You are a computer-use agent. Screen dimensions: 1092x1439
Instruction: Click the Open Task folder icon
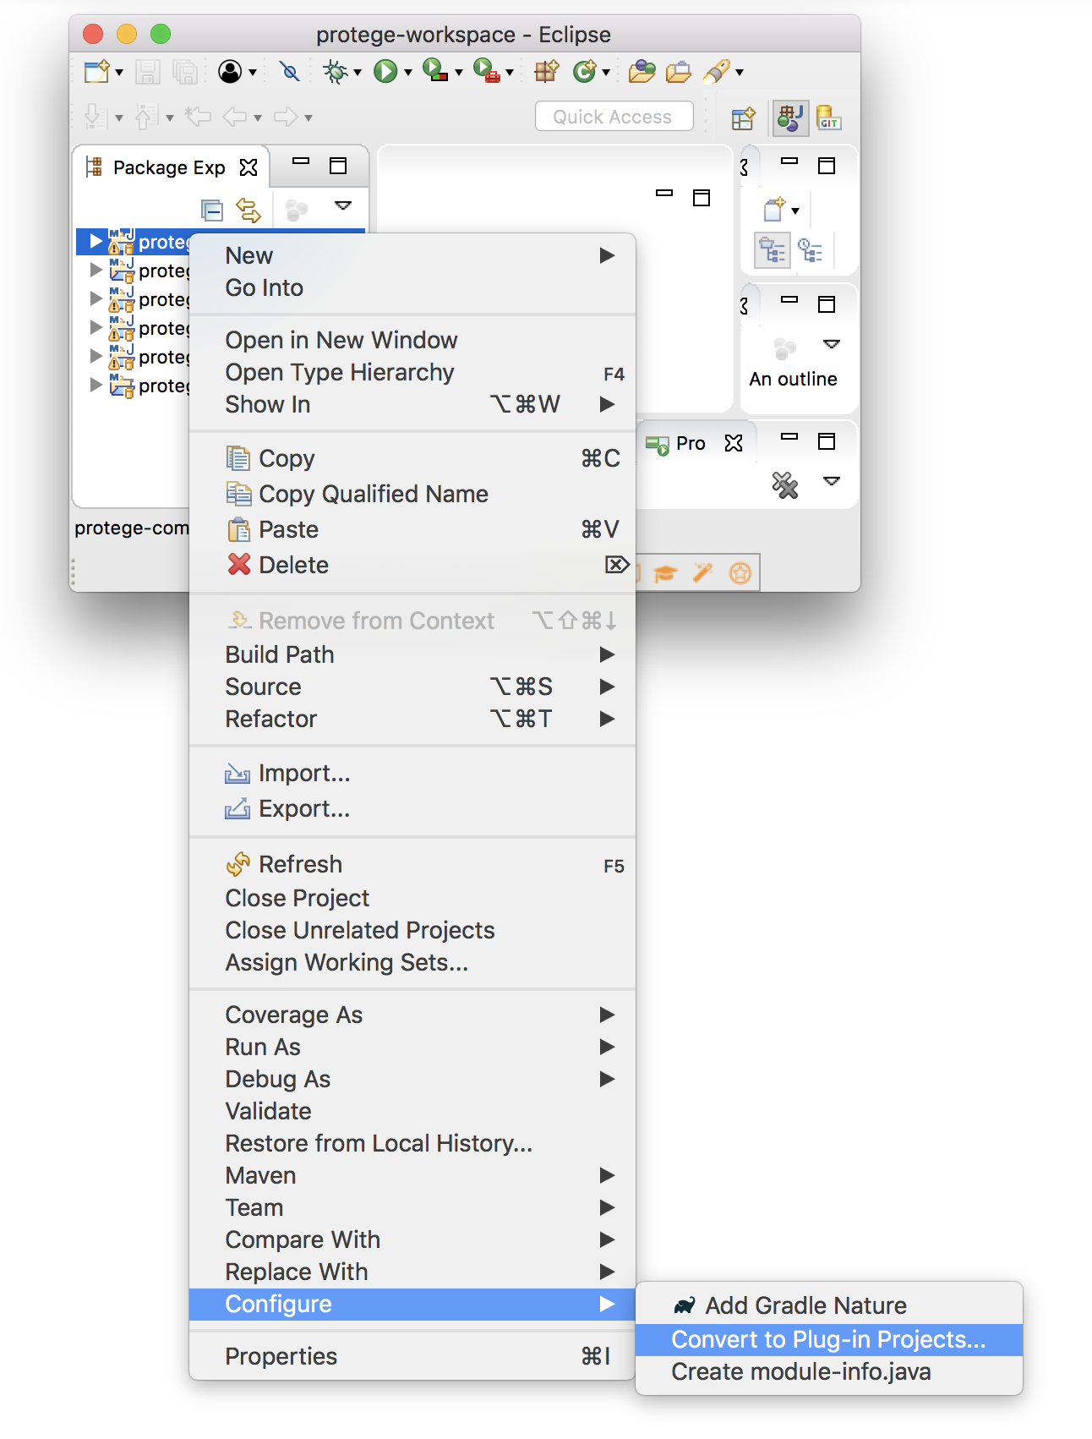pos(678,71)
